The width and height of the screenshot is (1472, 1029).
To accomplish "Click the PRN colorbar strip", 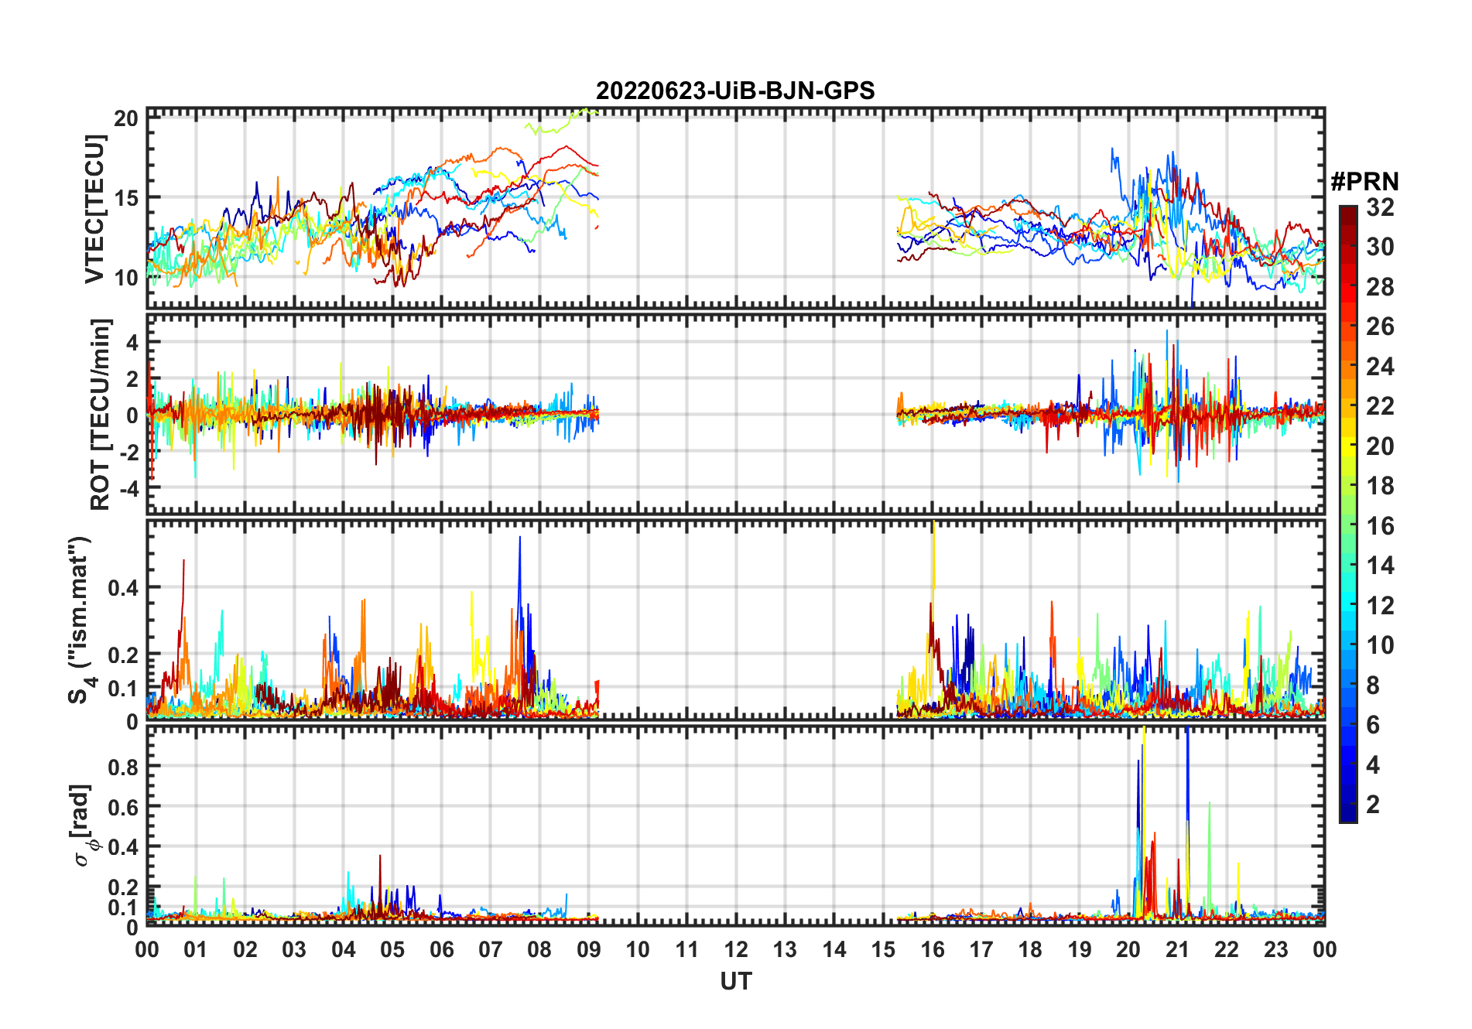I will coord(1348,514).
